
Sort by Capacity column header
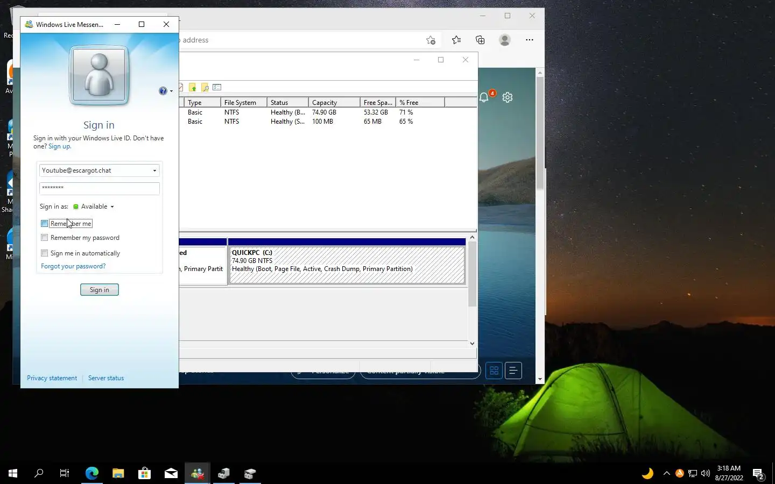[x=334, y=102]
